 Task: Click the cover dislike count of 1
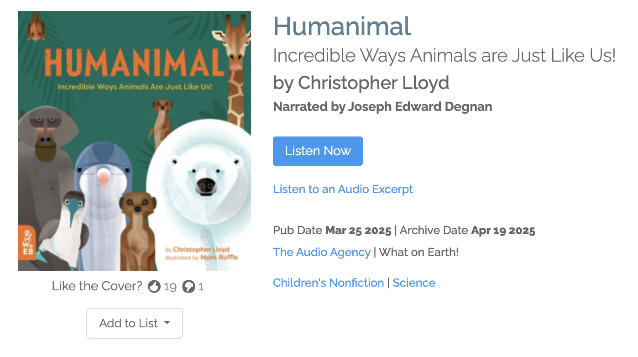point(201,287)
